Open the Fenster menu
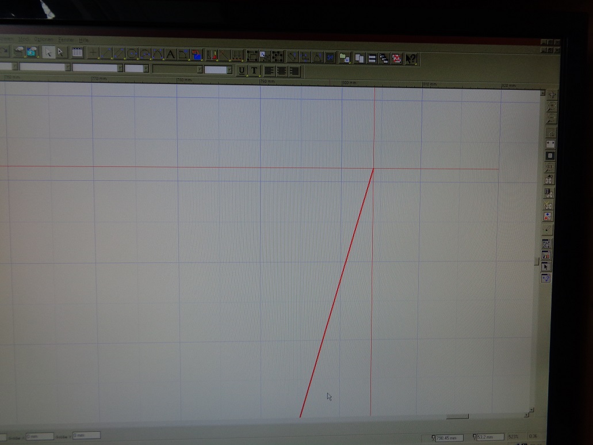 [66, 40]
